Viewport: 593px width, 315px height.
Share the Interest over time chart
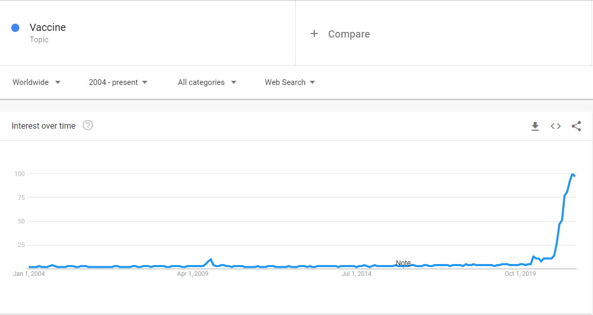coord(576,126)
